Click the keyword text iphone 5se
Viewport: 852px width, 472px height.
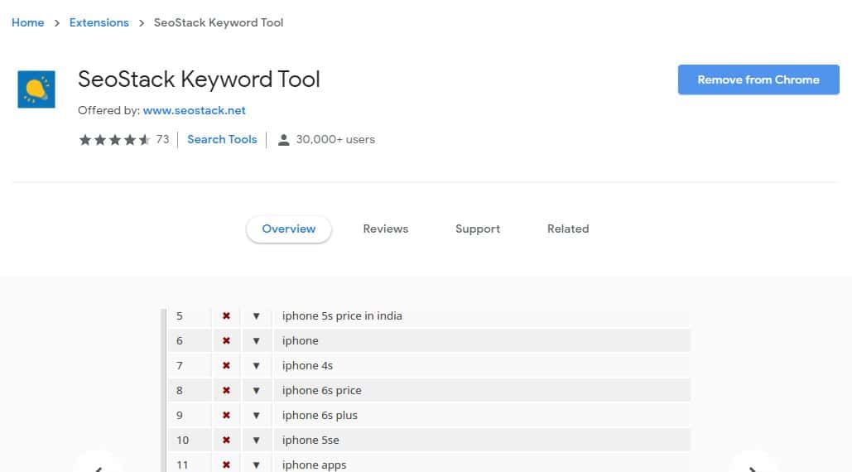(310, 440)
